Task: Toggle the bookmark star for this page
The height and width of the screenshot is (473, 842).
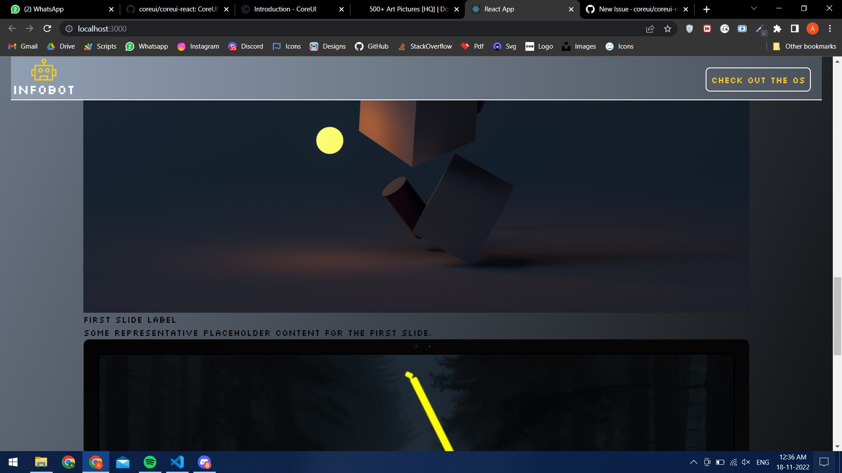Action: (x=668, y=28)
